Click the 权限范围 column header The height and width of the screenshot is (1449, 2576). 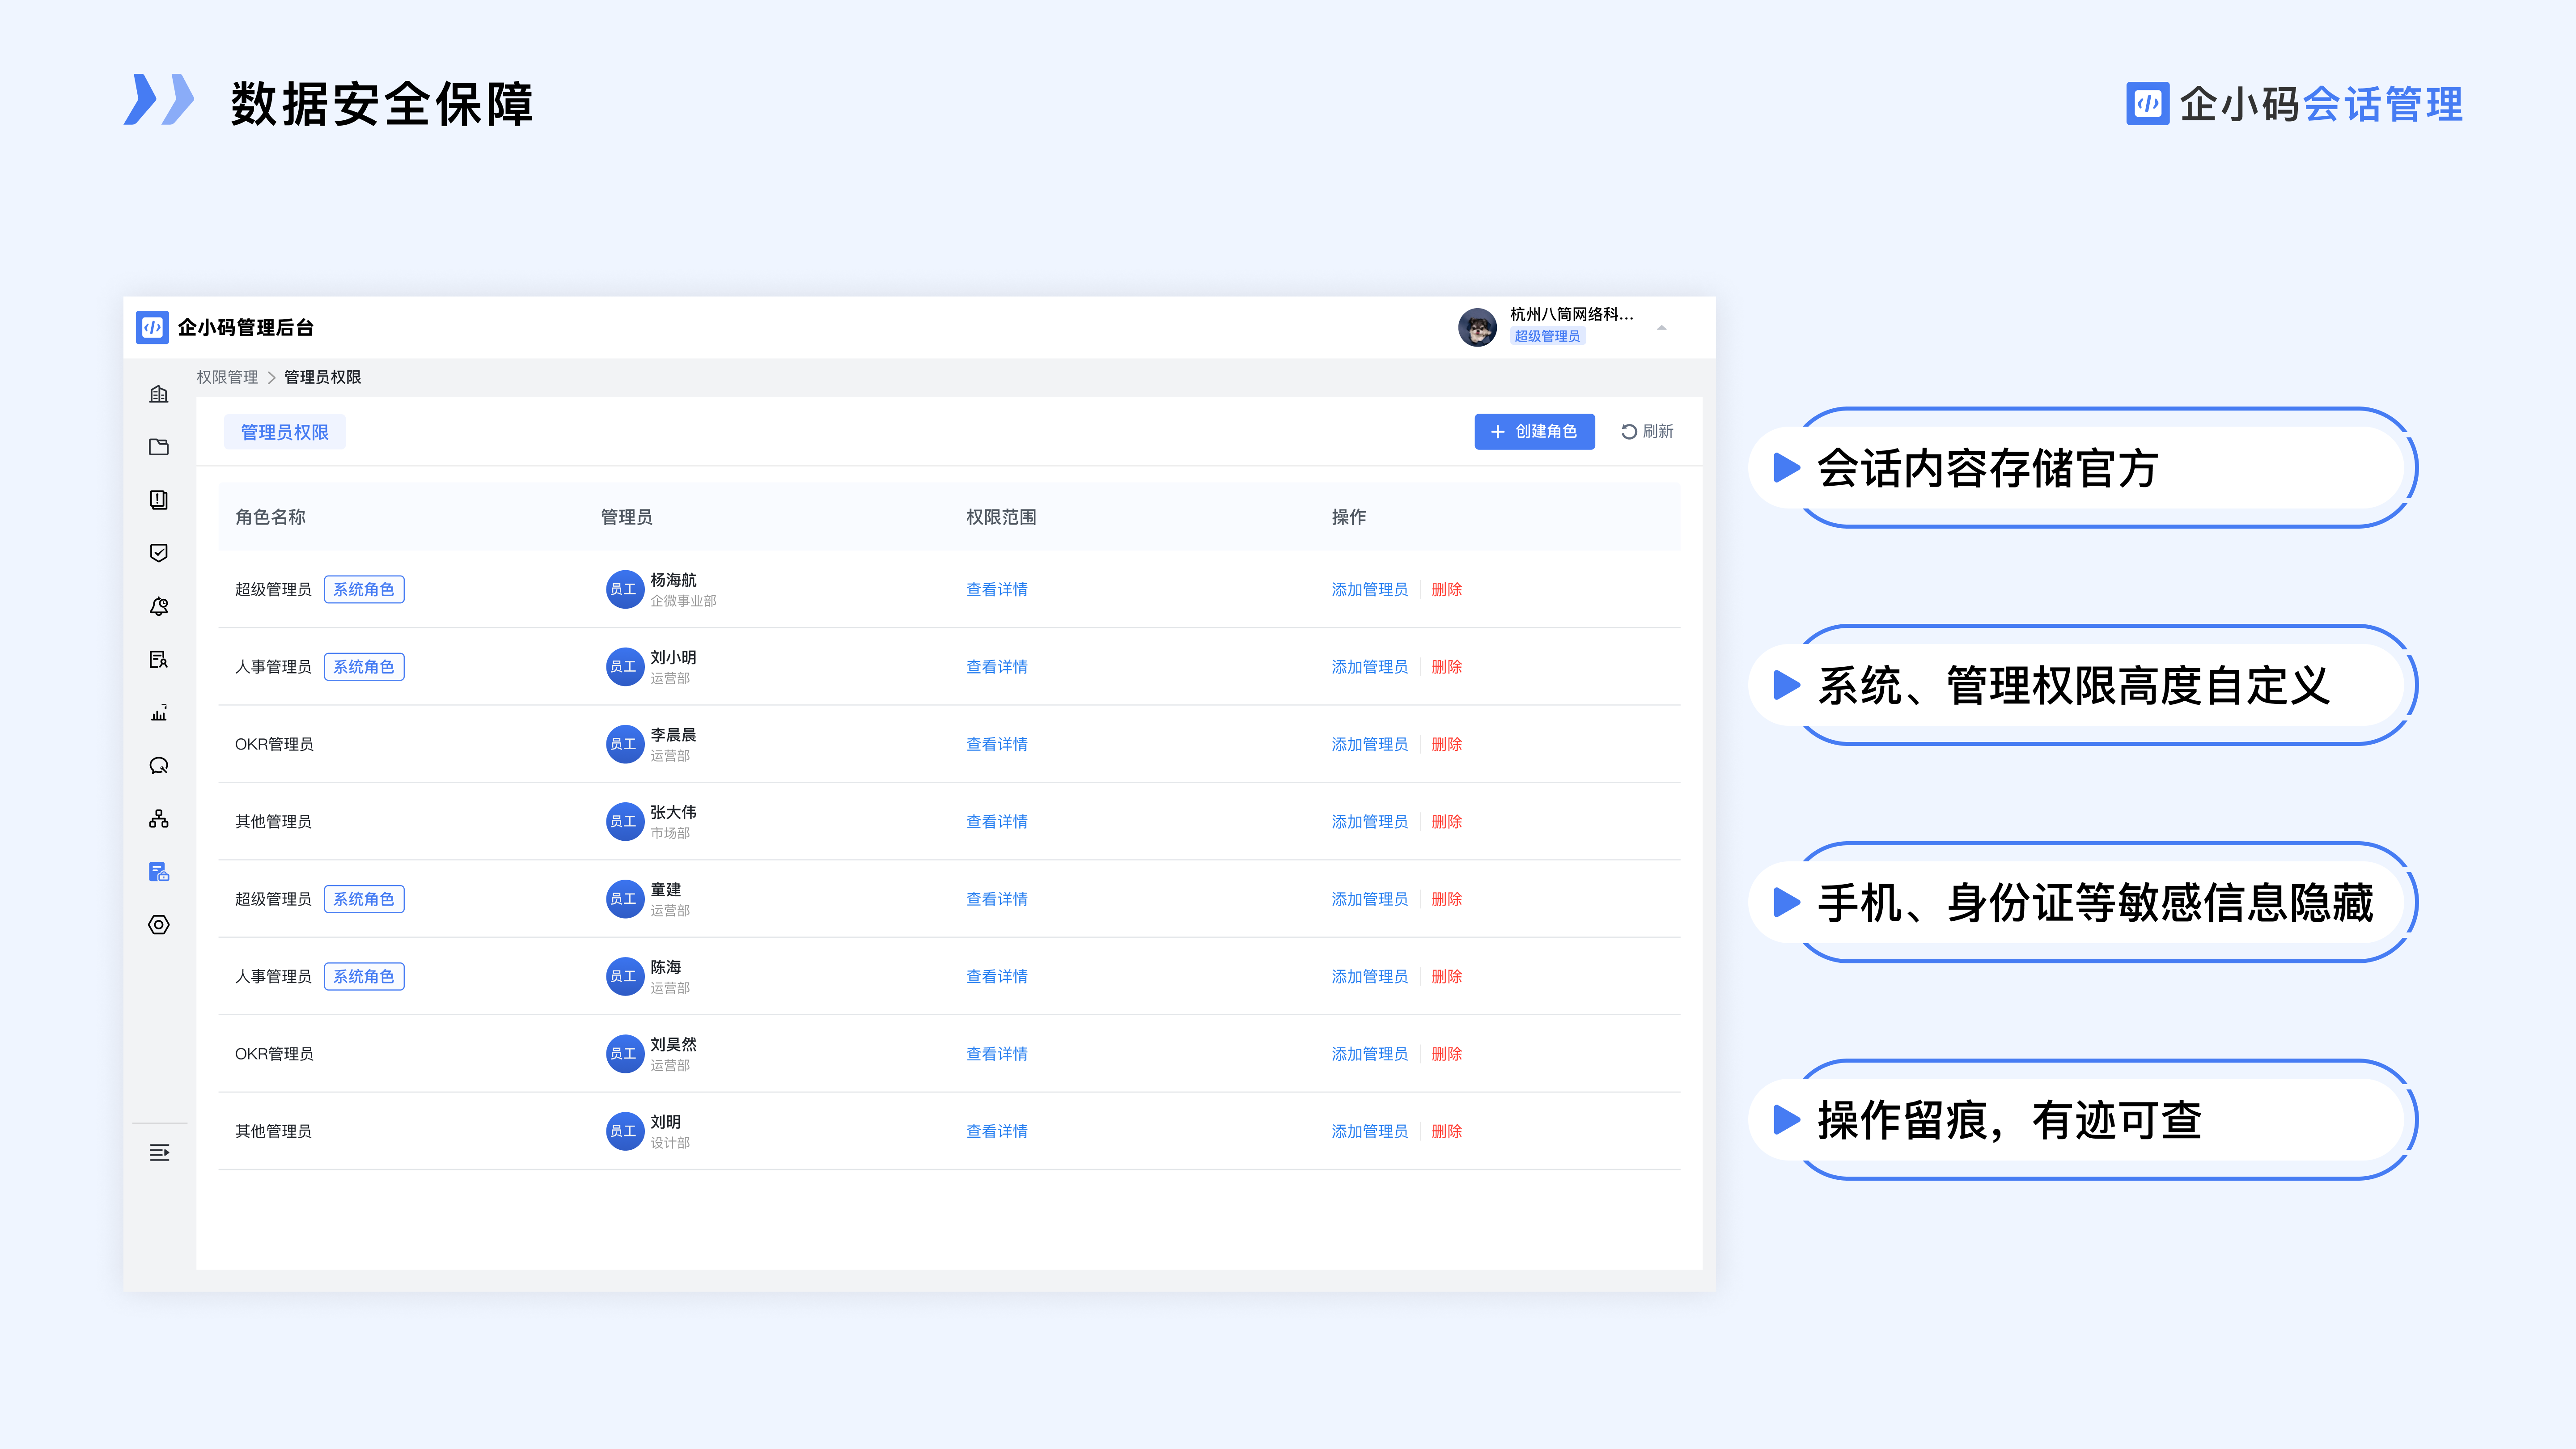pyautogui.click(x=1001, y=517)
